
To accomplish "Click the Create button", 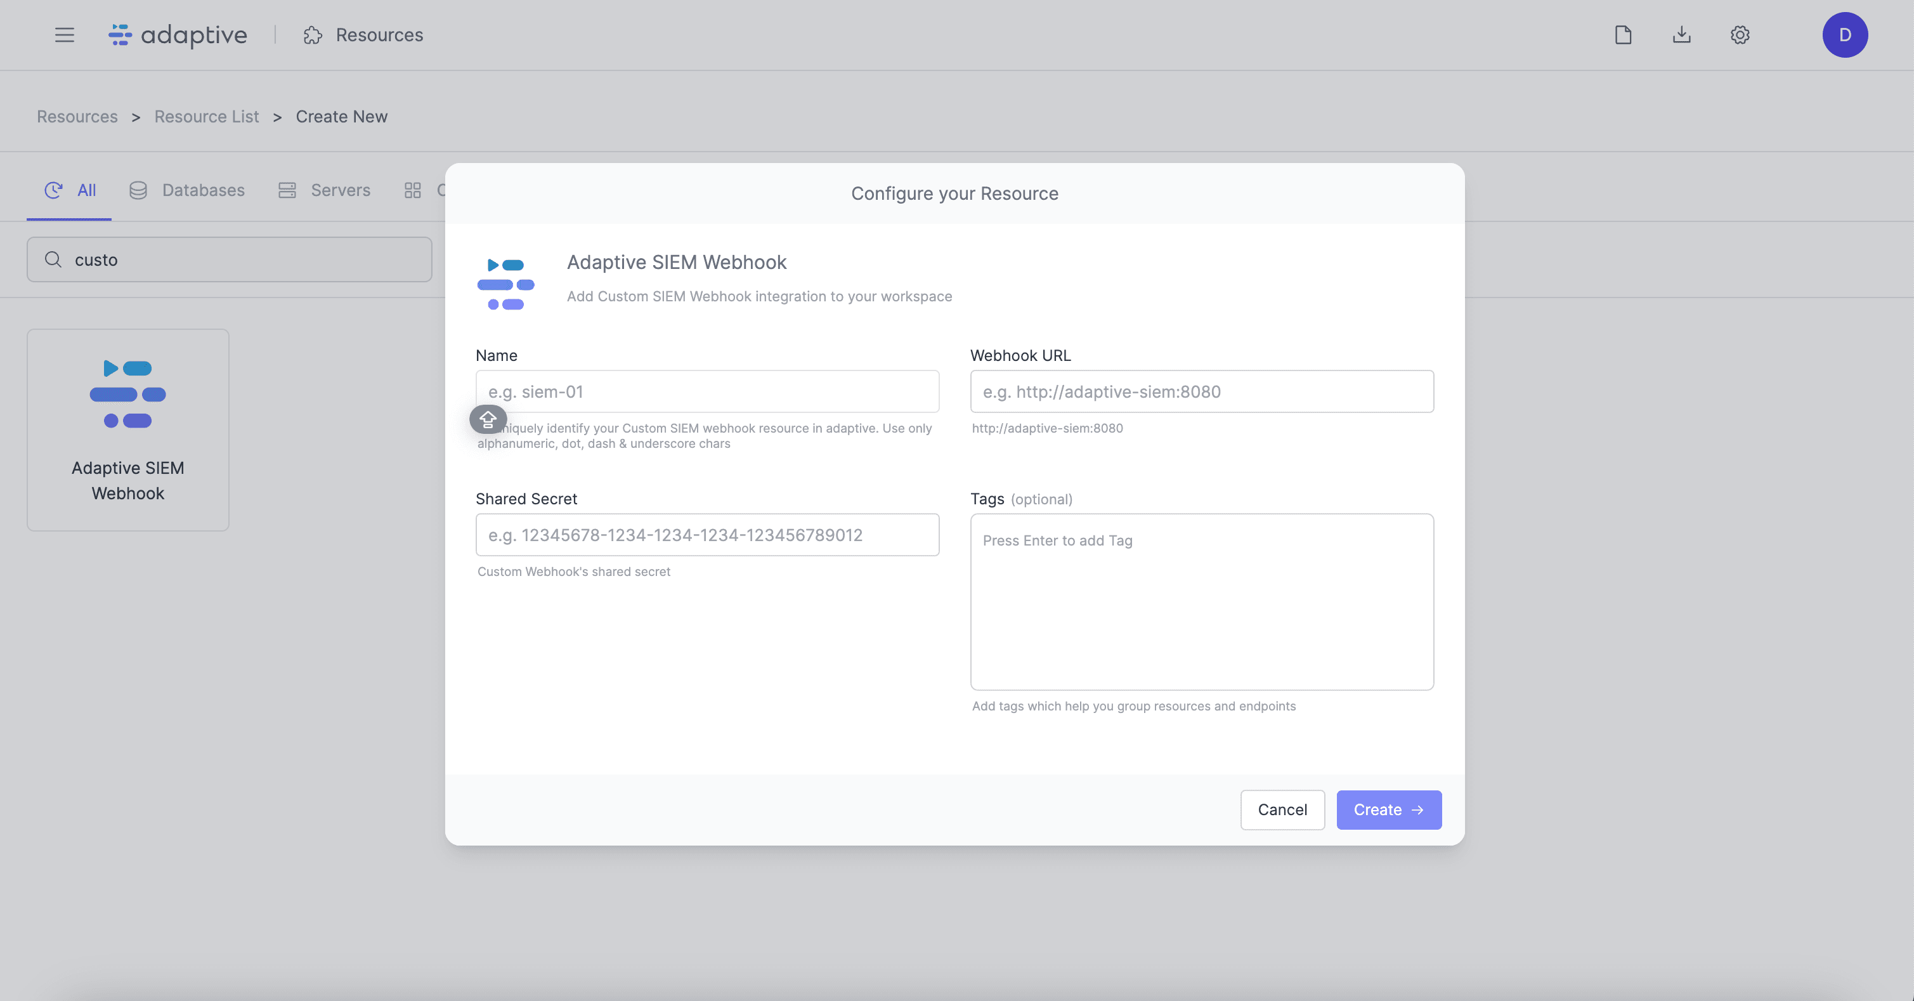I will 1389,810.
